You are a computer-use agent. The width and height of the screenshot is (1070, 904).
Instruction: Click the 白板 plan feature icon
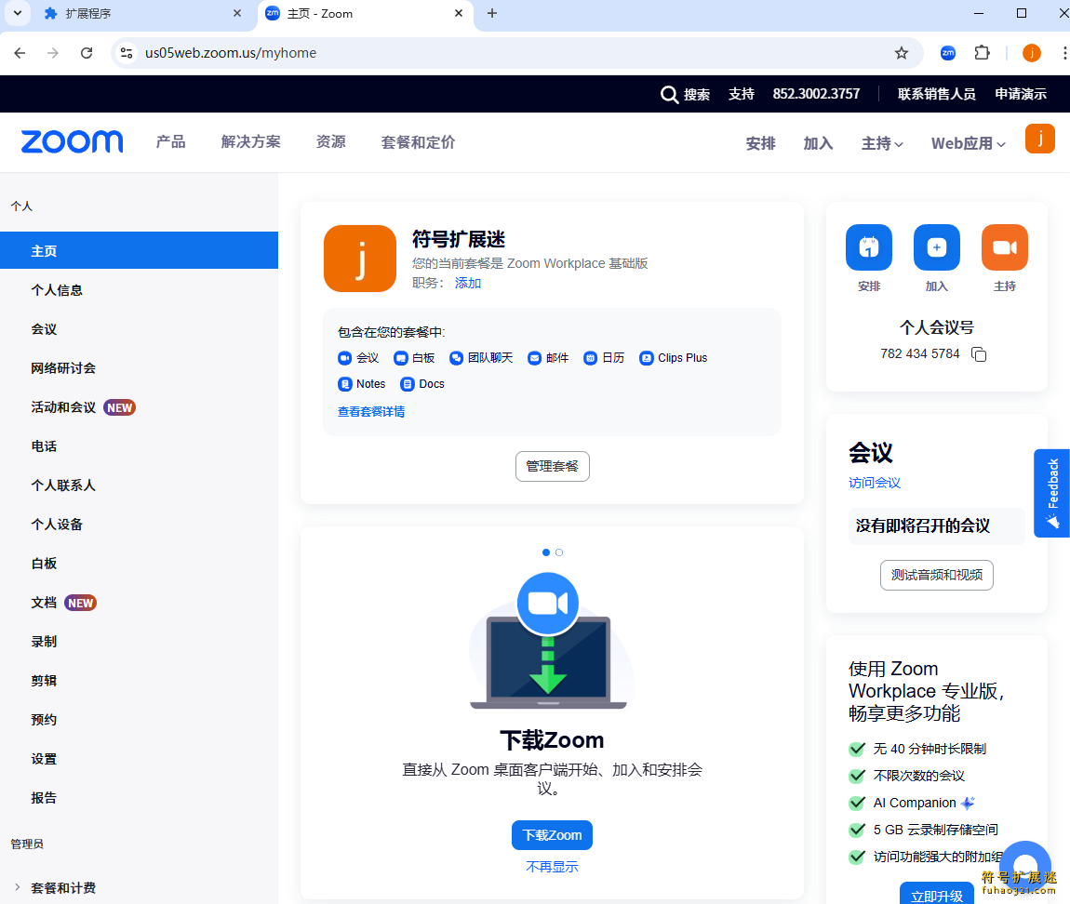tap(401, 358)
